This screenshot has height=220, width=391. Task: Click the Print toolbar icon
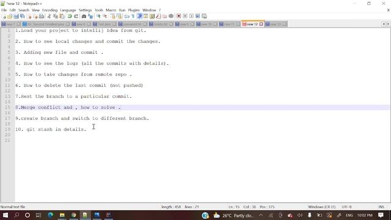point(42,16)
